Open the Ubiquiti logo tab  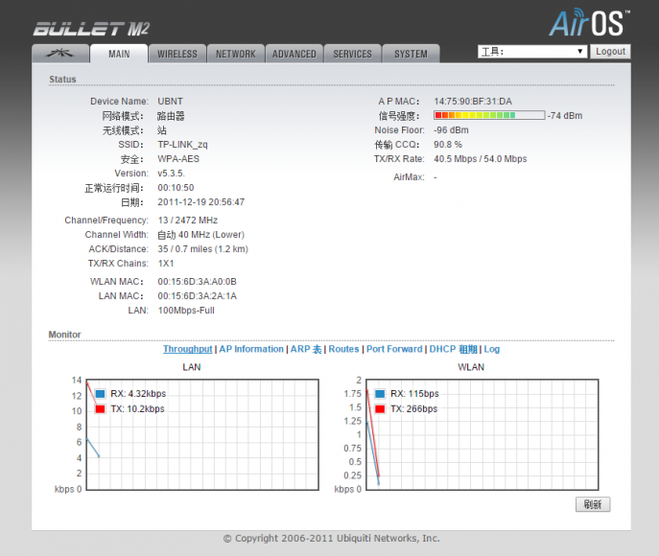click(x=60, y=54)
